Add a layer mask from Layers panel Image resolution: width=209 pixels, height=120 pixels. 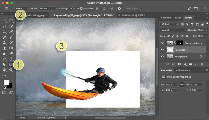click(x=179, y=64)
